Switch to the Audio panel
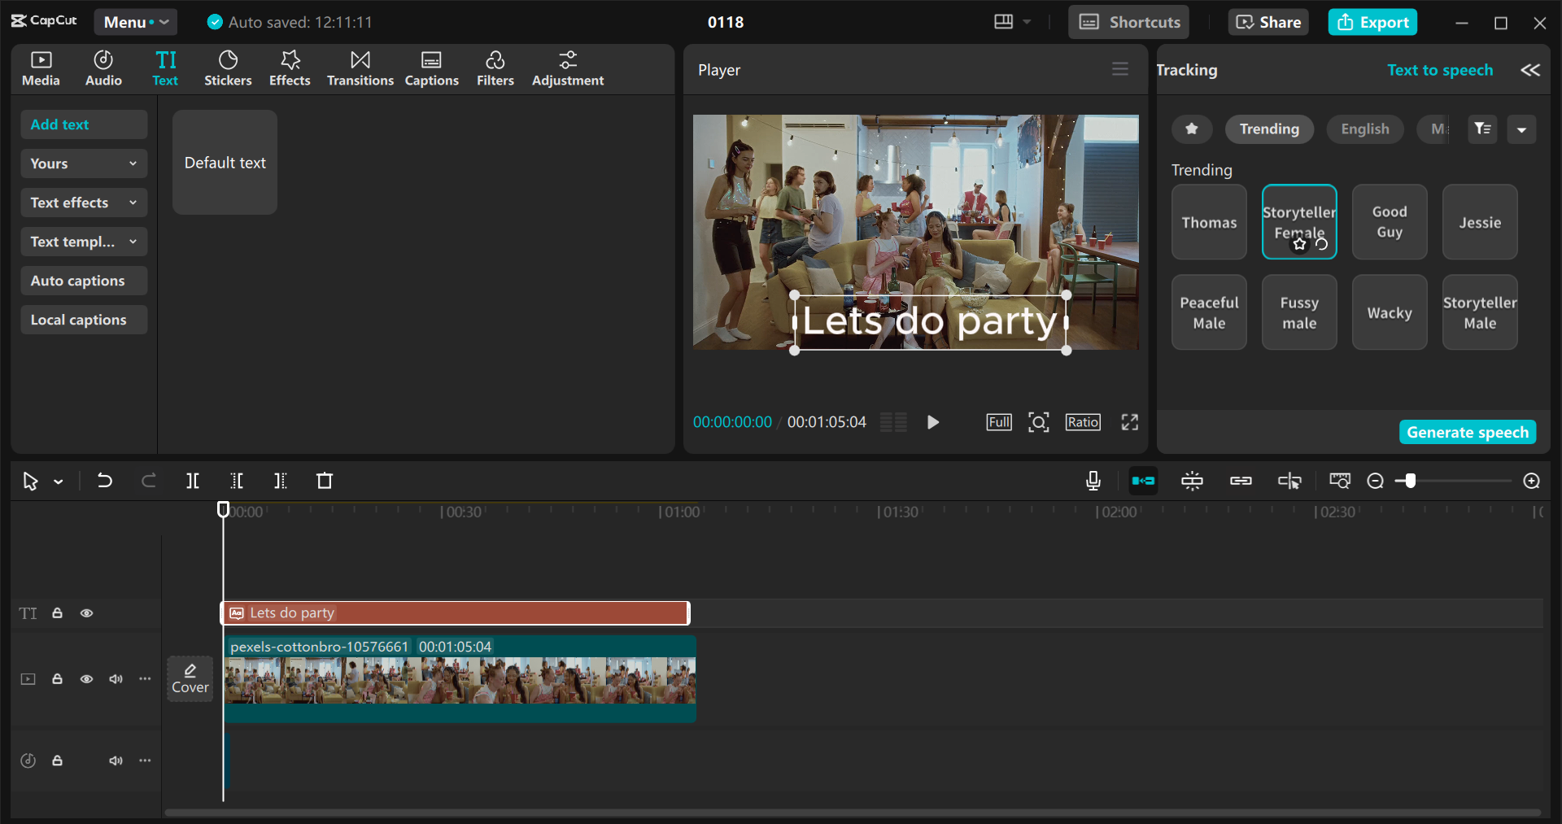This screenshot has width=1562, height=824. 103,68
